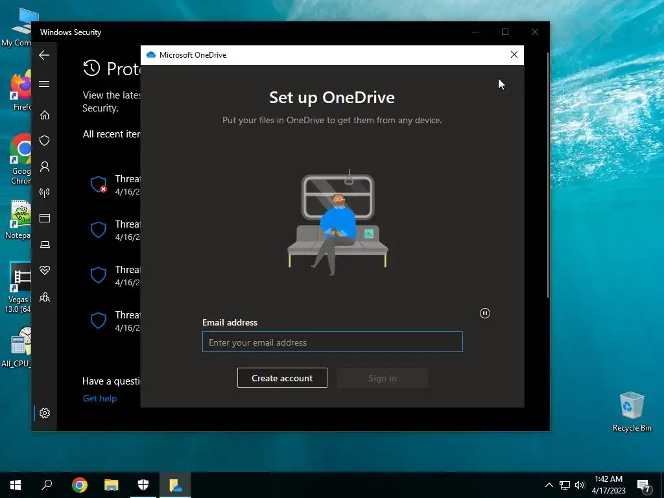Open the Windows Start menu
The width and height of the screenshot is (664, 498).
point(16,485)
